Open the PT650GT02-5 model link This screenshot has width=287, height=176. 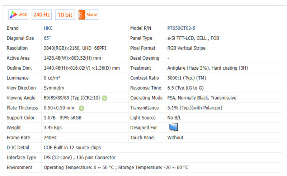[x=181, y=28]
